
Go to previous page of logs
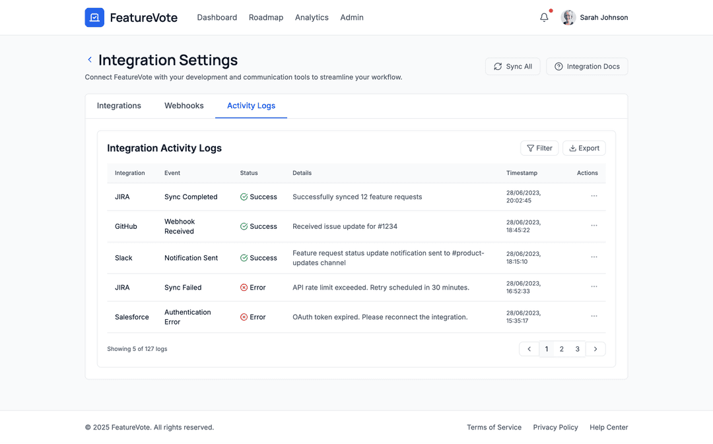click(529, 349)
